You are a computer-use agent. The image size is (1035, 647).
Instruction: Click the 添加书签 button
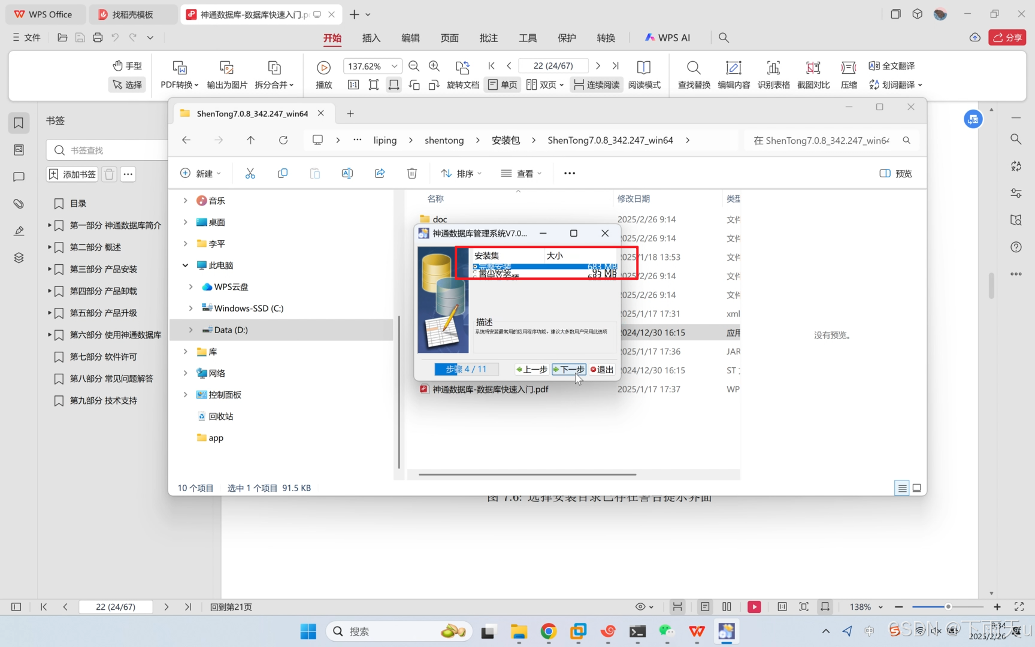72,174
